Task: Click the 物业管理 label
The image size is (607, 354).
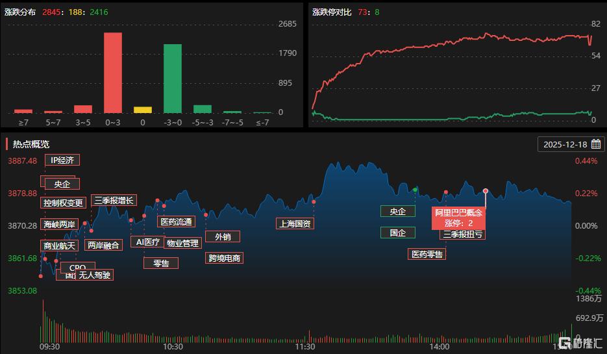Action: [x=182, y=243]
